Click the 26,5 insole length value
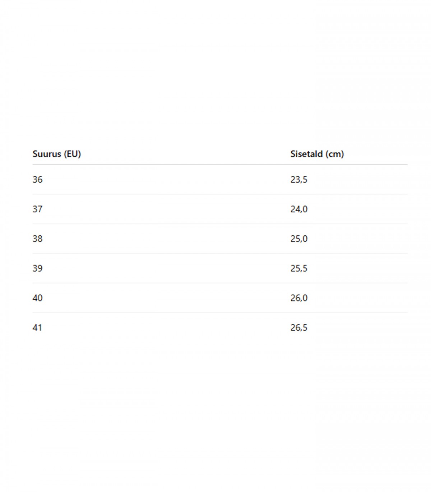 tap(299, 328)
